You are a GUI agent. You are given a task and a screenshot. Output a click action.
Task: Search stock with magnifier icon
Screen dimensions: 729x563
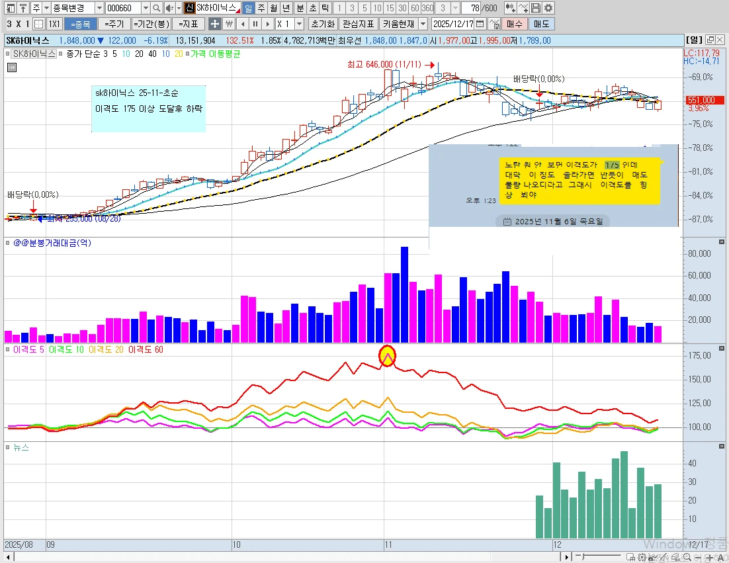coord(157,8)
